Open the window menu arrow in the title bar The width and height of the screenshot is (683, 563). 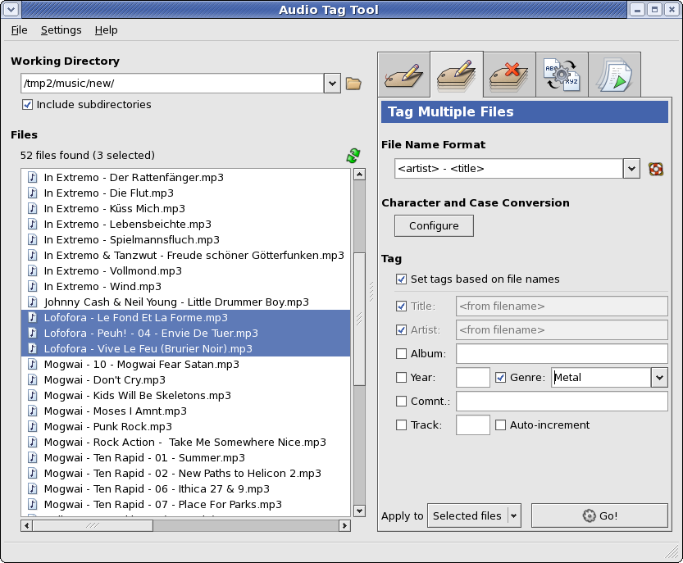click(11, 9)
